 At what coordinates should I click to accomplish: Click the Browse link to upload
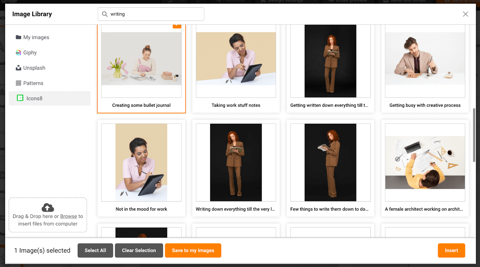(68, 216)
